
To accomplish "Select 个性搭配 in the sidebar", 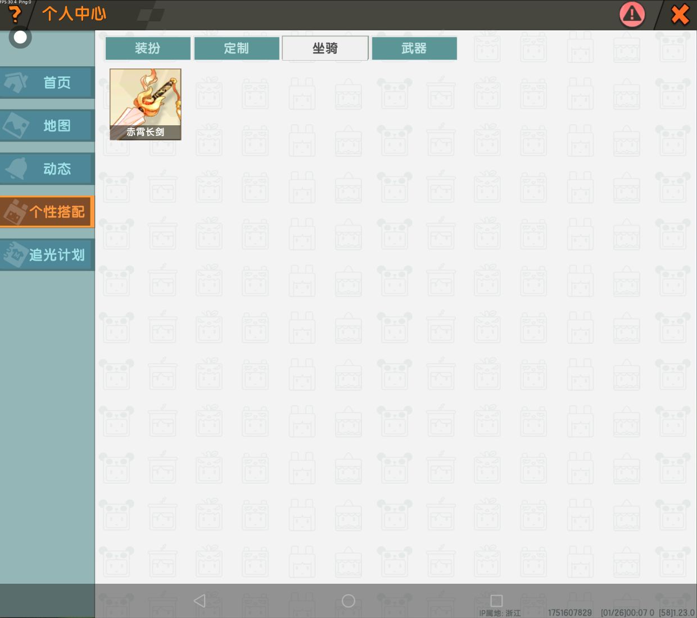I will tap(47, 212).
